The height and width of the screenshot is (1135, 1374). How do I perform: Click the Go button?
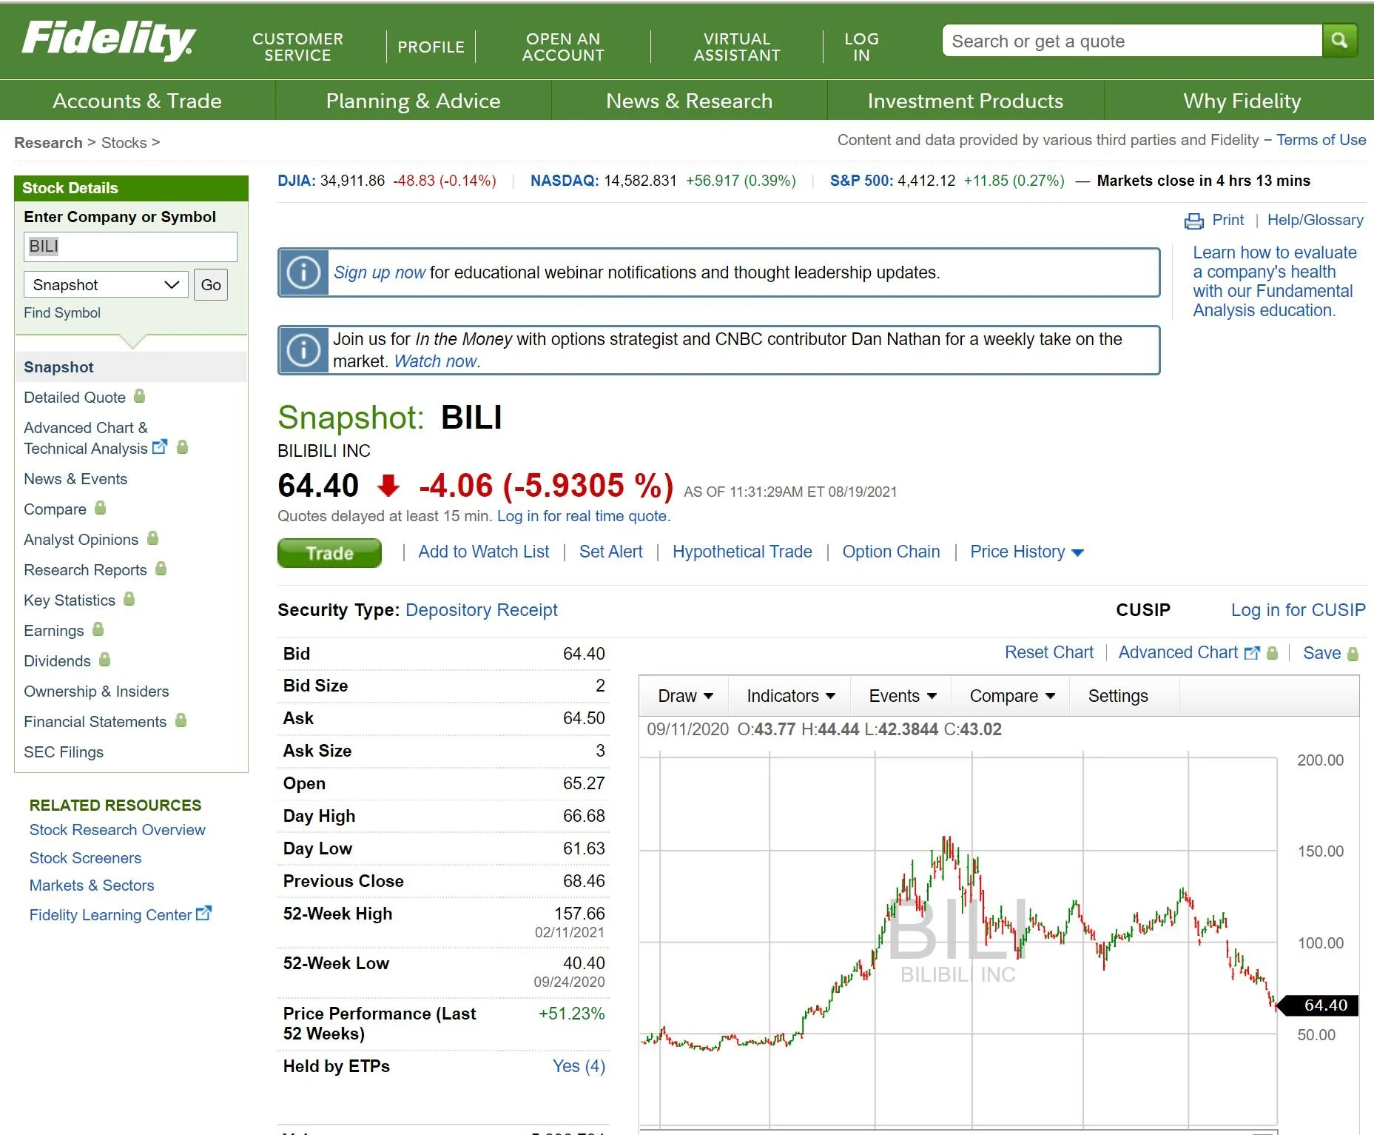click(211, 285)
